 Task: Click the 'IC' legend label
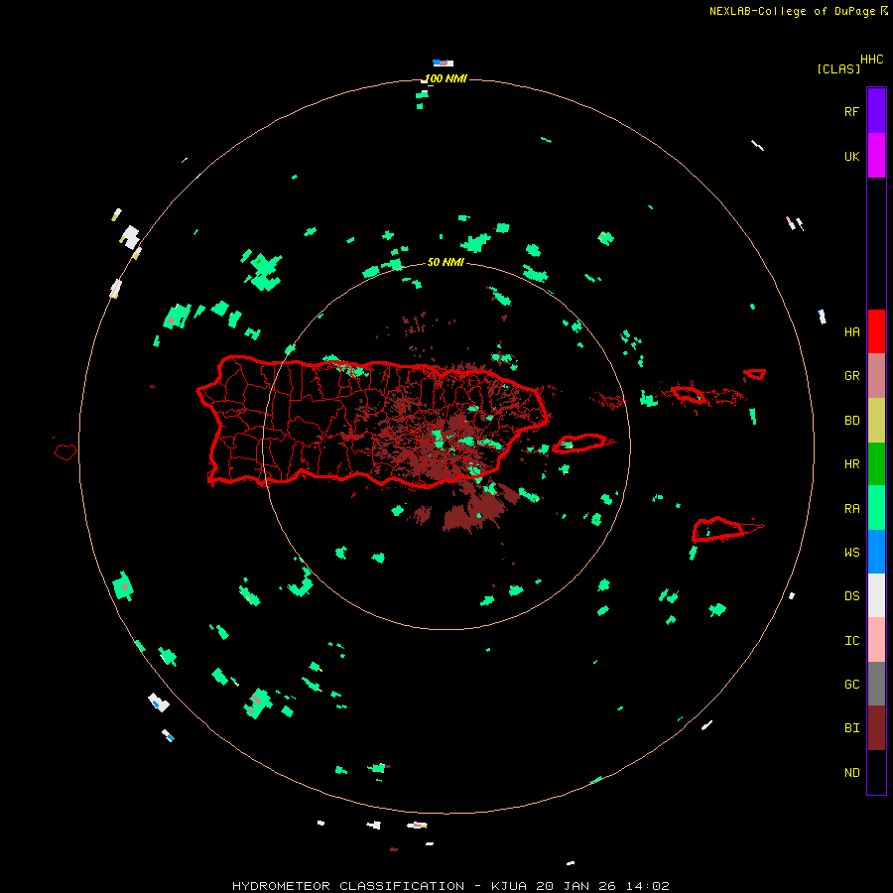[x=851, y=641]
